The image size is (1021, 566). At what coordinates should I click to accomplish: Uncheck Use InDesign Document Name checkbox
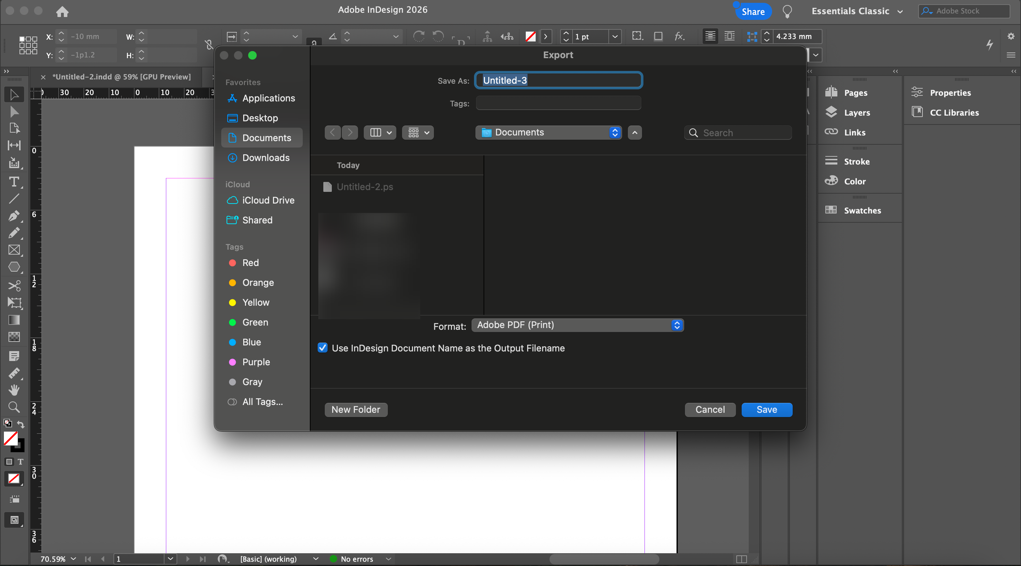point(323,348)
